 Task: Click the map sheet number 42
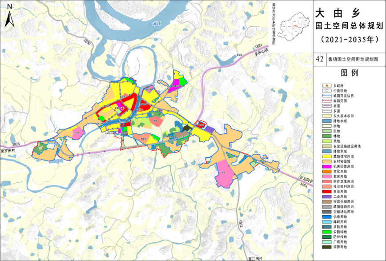319,59
